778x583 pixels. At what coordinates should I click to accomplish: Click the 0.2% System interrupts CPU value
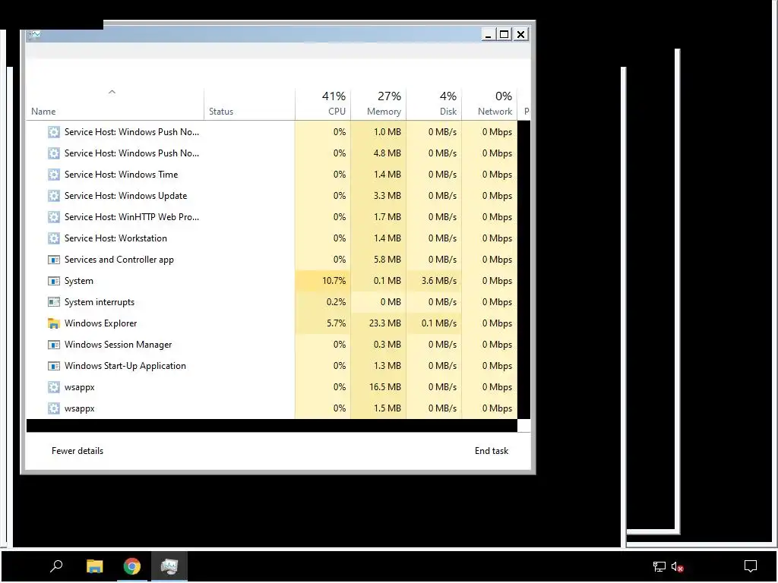click(336, 302)
